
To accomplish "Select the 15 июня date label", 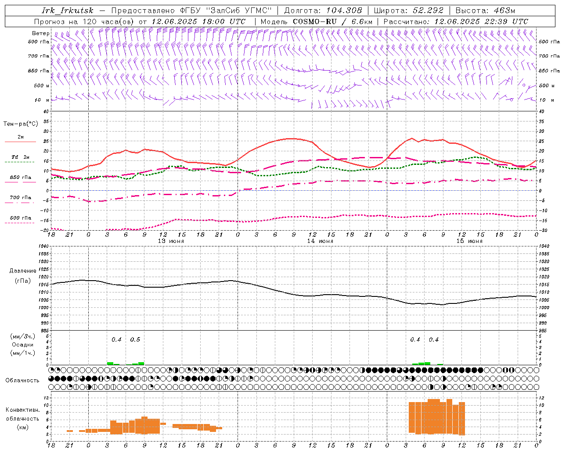I will [x=469, y=241].
